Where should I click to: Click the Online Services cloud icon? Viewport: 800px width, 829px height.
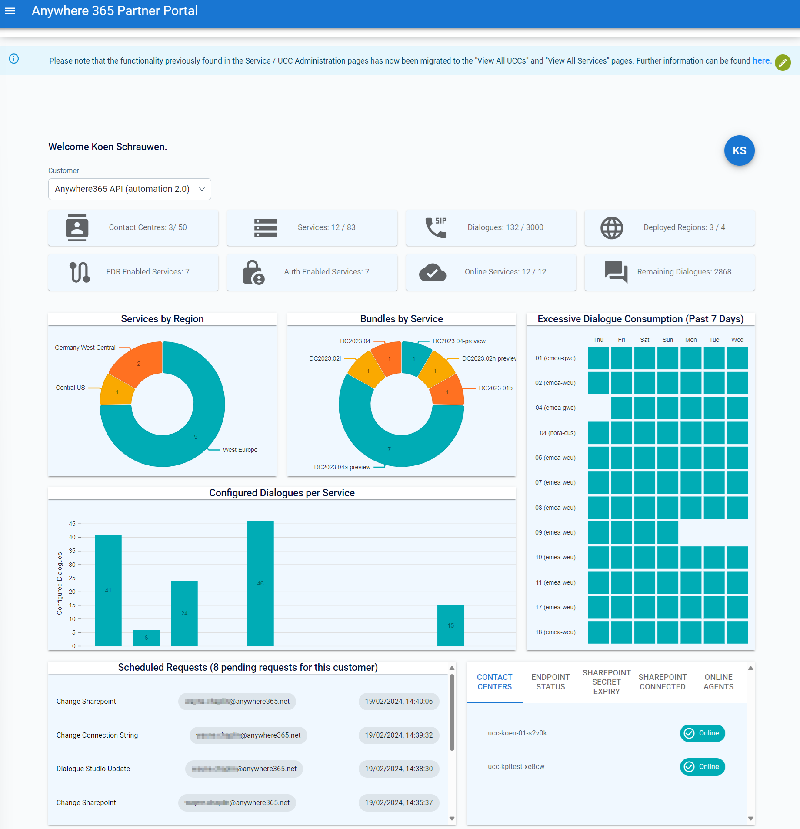[433, 272]
